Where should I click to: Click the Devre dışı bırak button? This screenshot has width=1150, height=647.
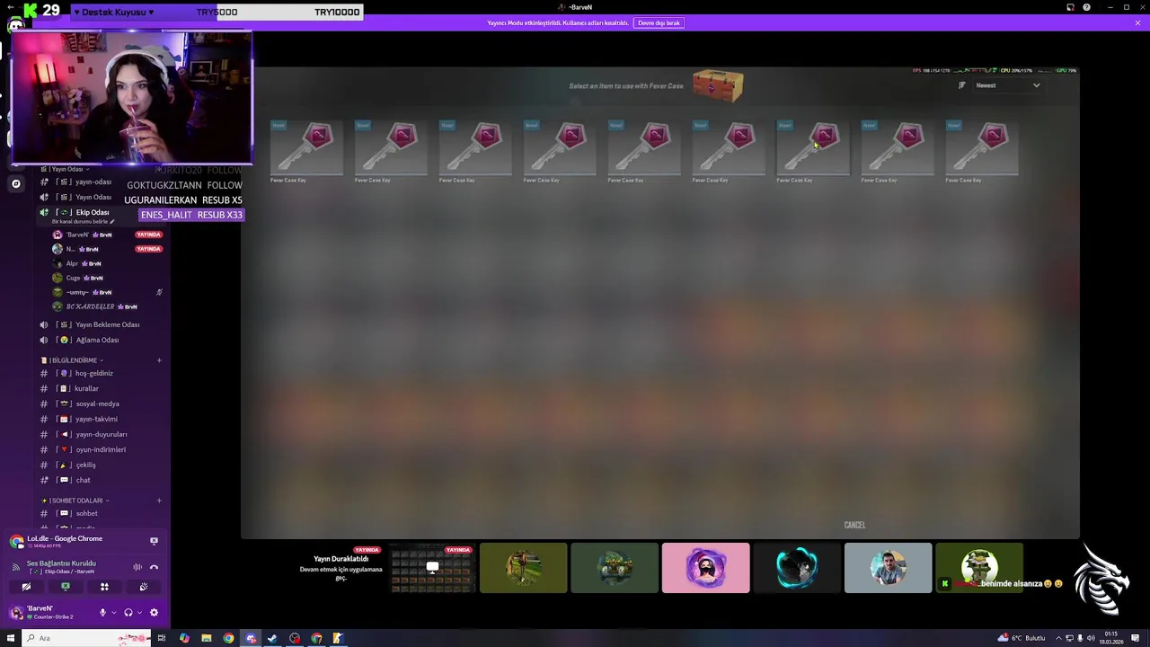(x=659, y=22)
